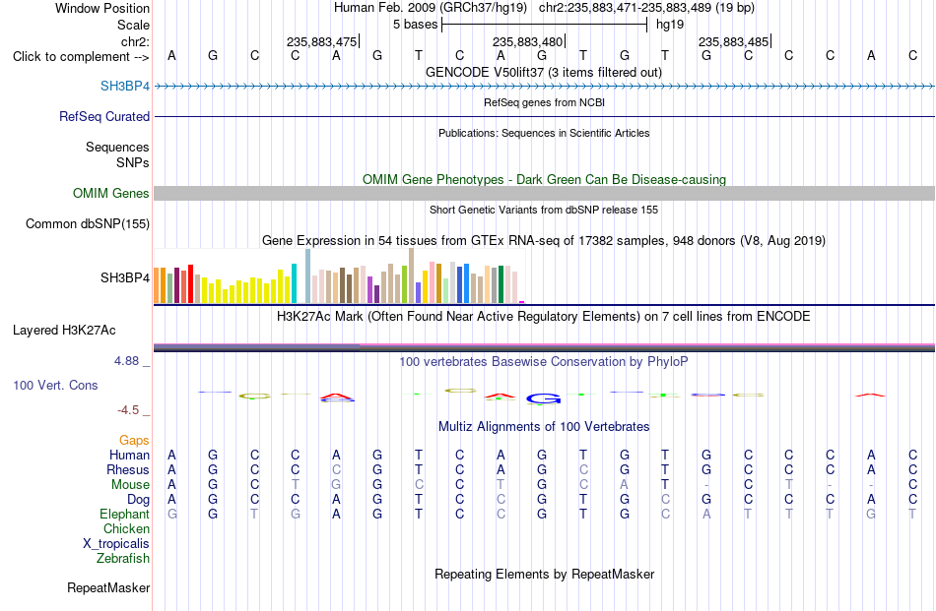Click the OMIM Gene Phenotypes green title
The width and height of the screenshot is (936, 611).
544,179
